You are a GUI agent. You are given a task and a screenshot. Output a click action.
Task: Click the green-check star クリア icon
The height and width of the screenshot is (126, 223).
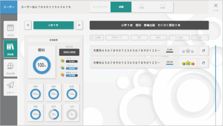[x=62, y=61]
